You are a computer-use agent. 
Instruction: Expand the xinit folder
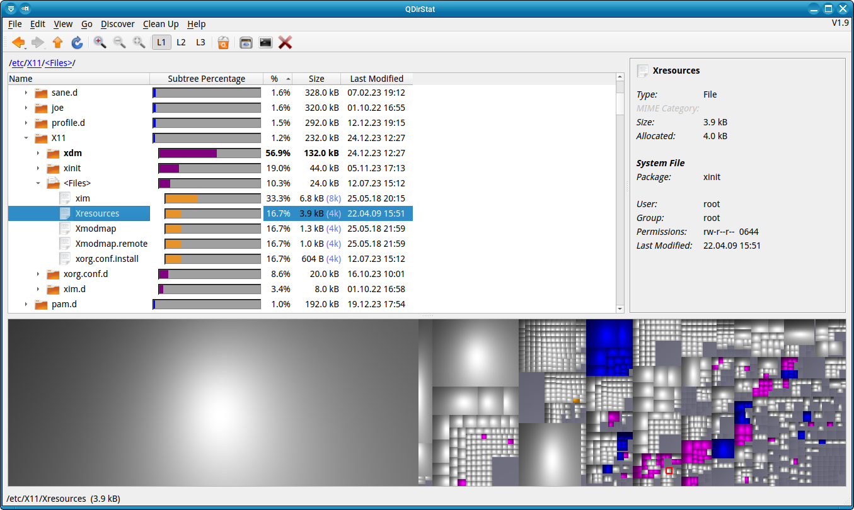[38, 168]
